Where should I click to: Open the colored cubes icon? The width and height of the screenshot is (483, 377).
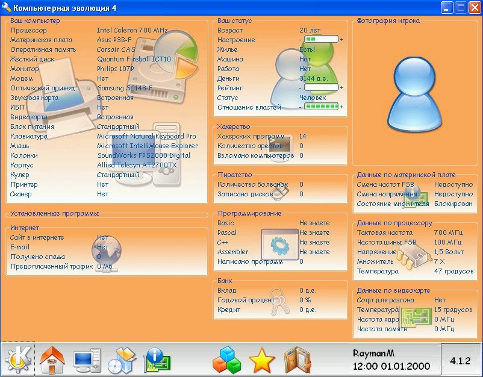pos(227,360)
